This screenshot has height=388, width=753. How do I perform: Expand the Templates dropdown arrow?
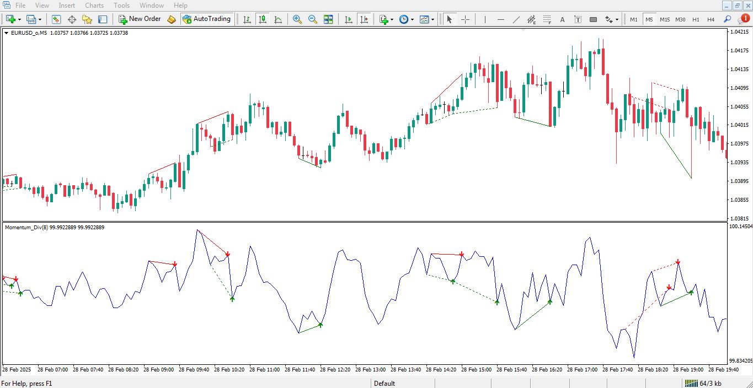tap(433, 19)
